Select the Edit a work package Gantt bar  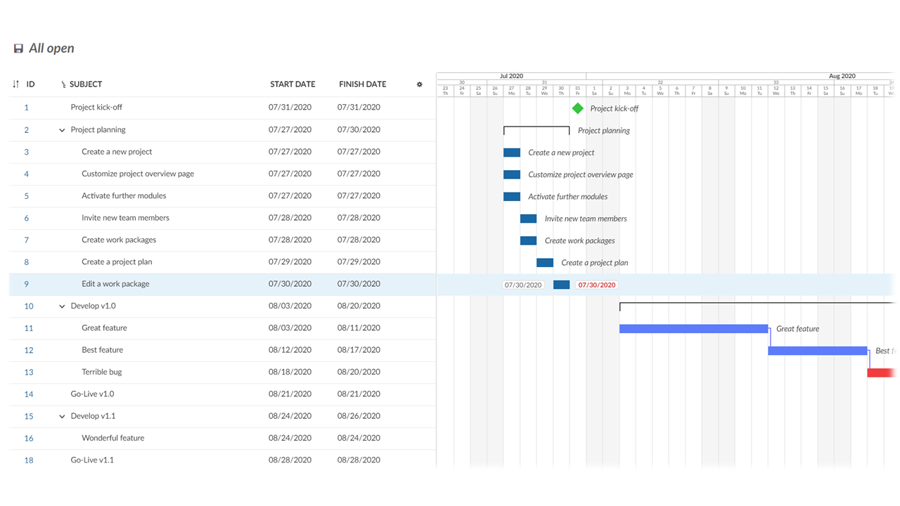561,285
